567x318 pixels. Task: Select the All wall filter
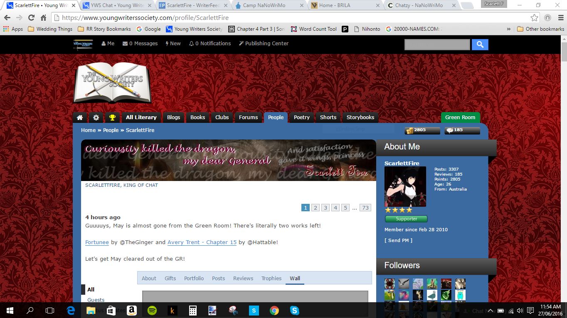click(x=91, y=290)
